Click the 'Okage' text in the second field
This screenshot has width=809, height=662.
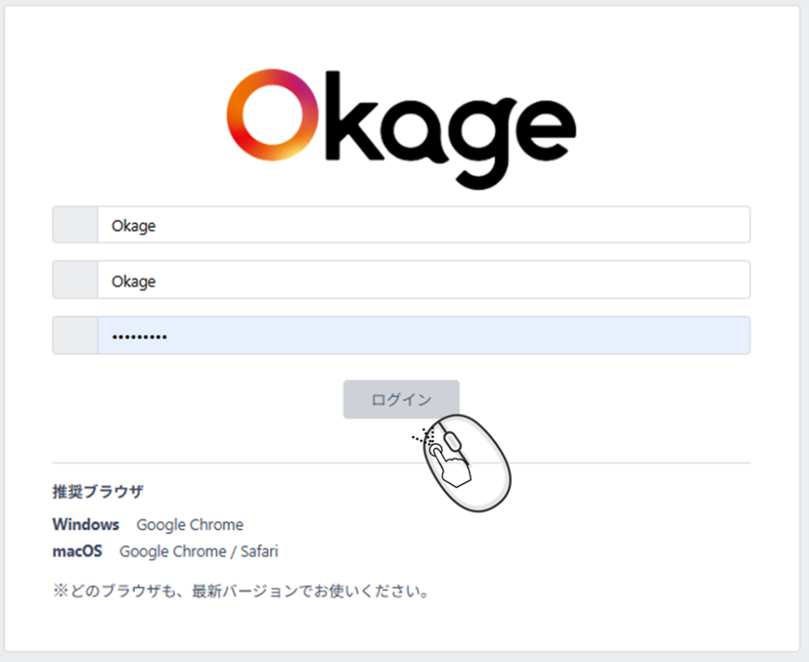[x=134, y=281]
